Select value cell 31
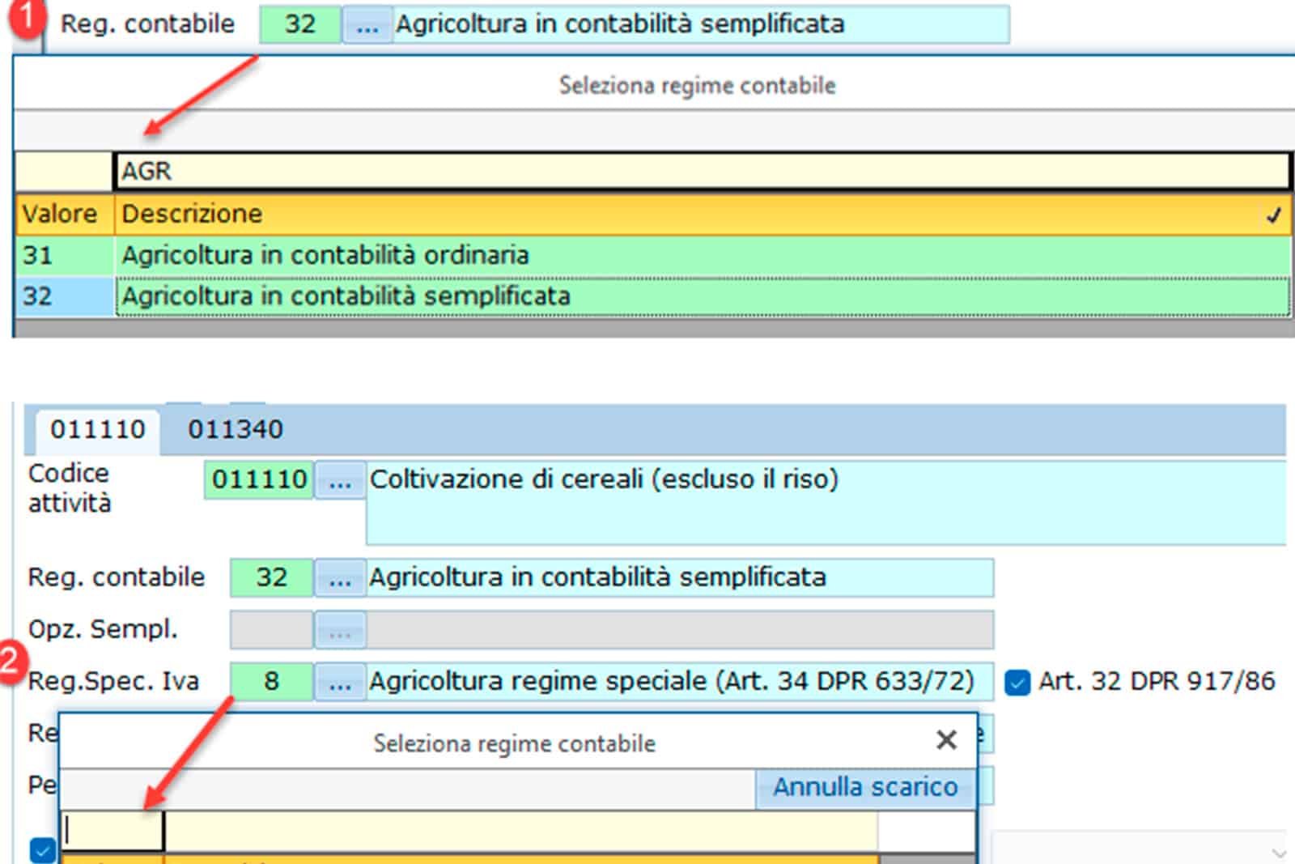This screenshot has height=864, width=1295. pos(65,256)
